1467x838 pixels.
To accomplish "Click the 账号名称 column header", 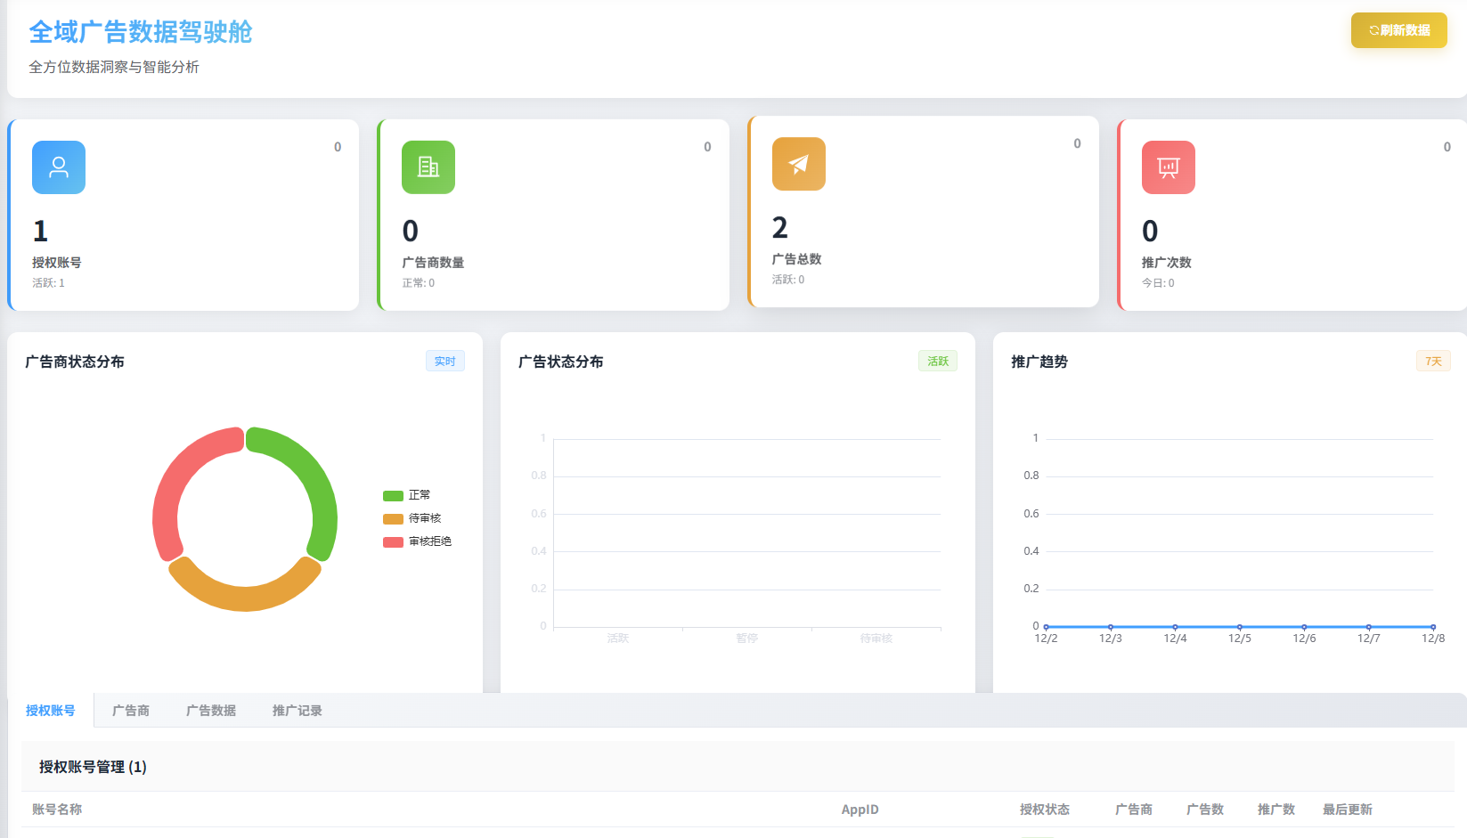I will tap(57, 810).
